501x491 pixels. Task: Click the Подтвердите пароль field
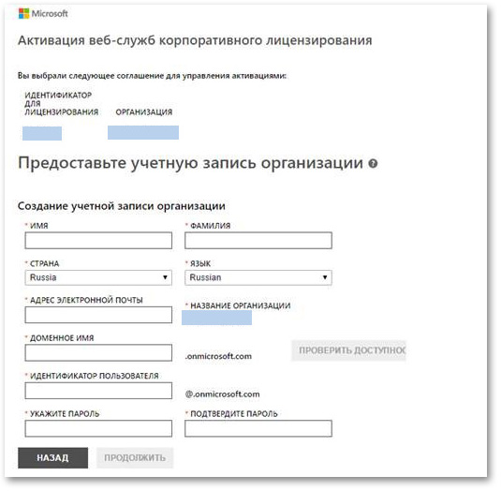[x=258, y=428]
